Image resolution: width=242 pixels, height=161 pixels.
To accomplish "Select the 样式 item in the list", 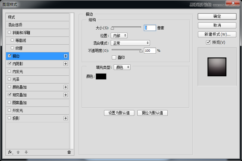I will (x=37, y=17).
